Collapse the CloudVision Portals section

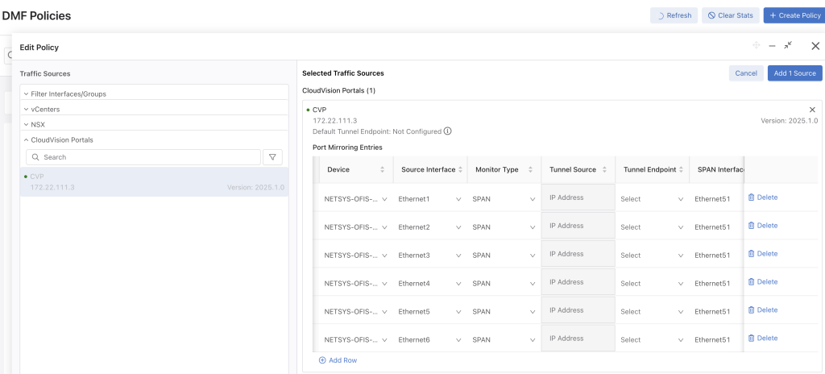coord(62,140)
